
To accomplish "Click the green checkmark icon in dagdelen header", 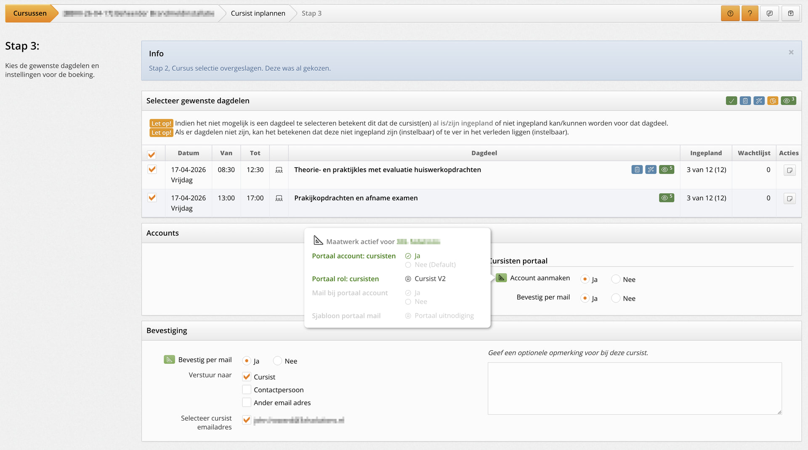I will 731,101.
